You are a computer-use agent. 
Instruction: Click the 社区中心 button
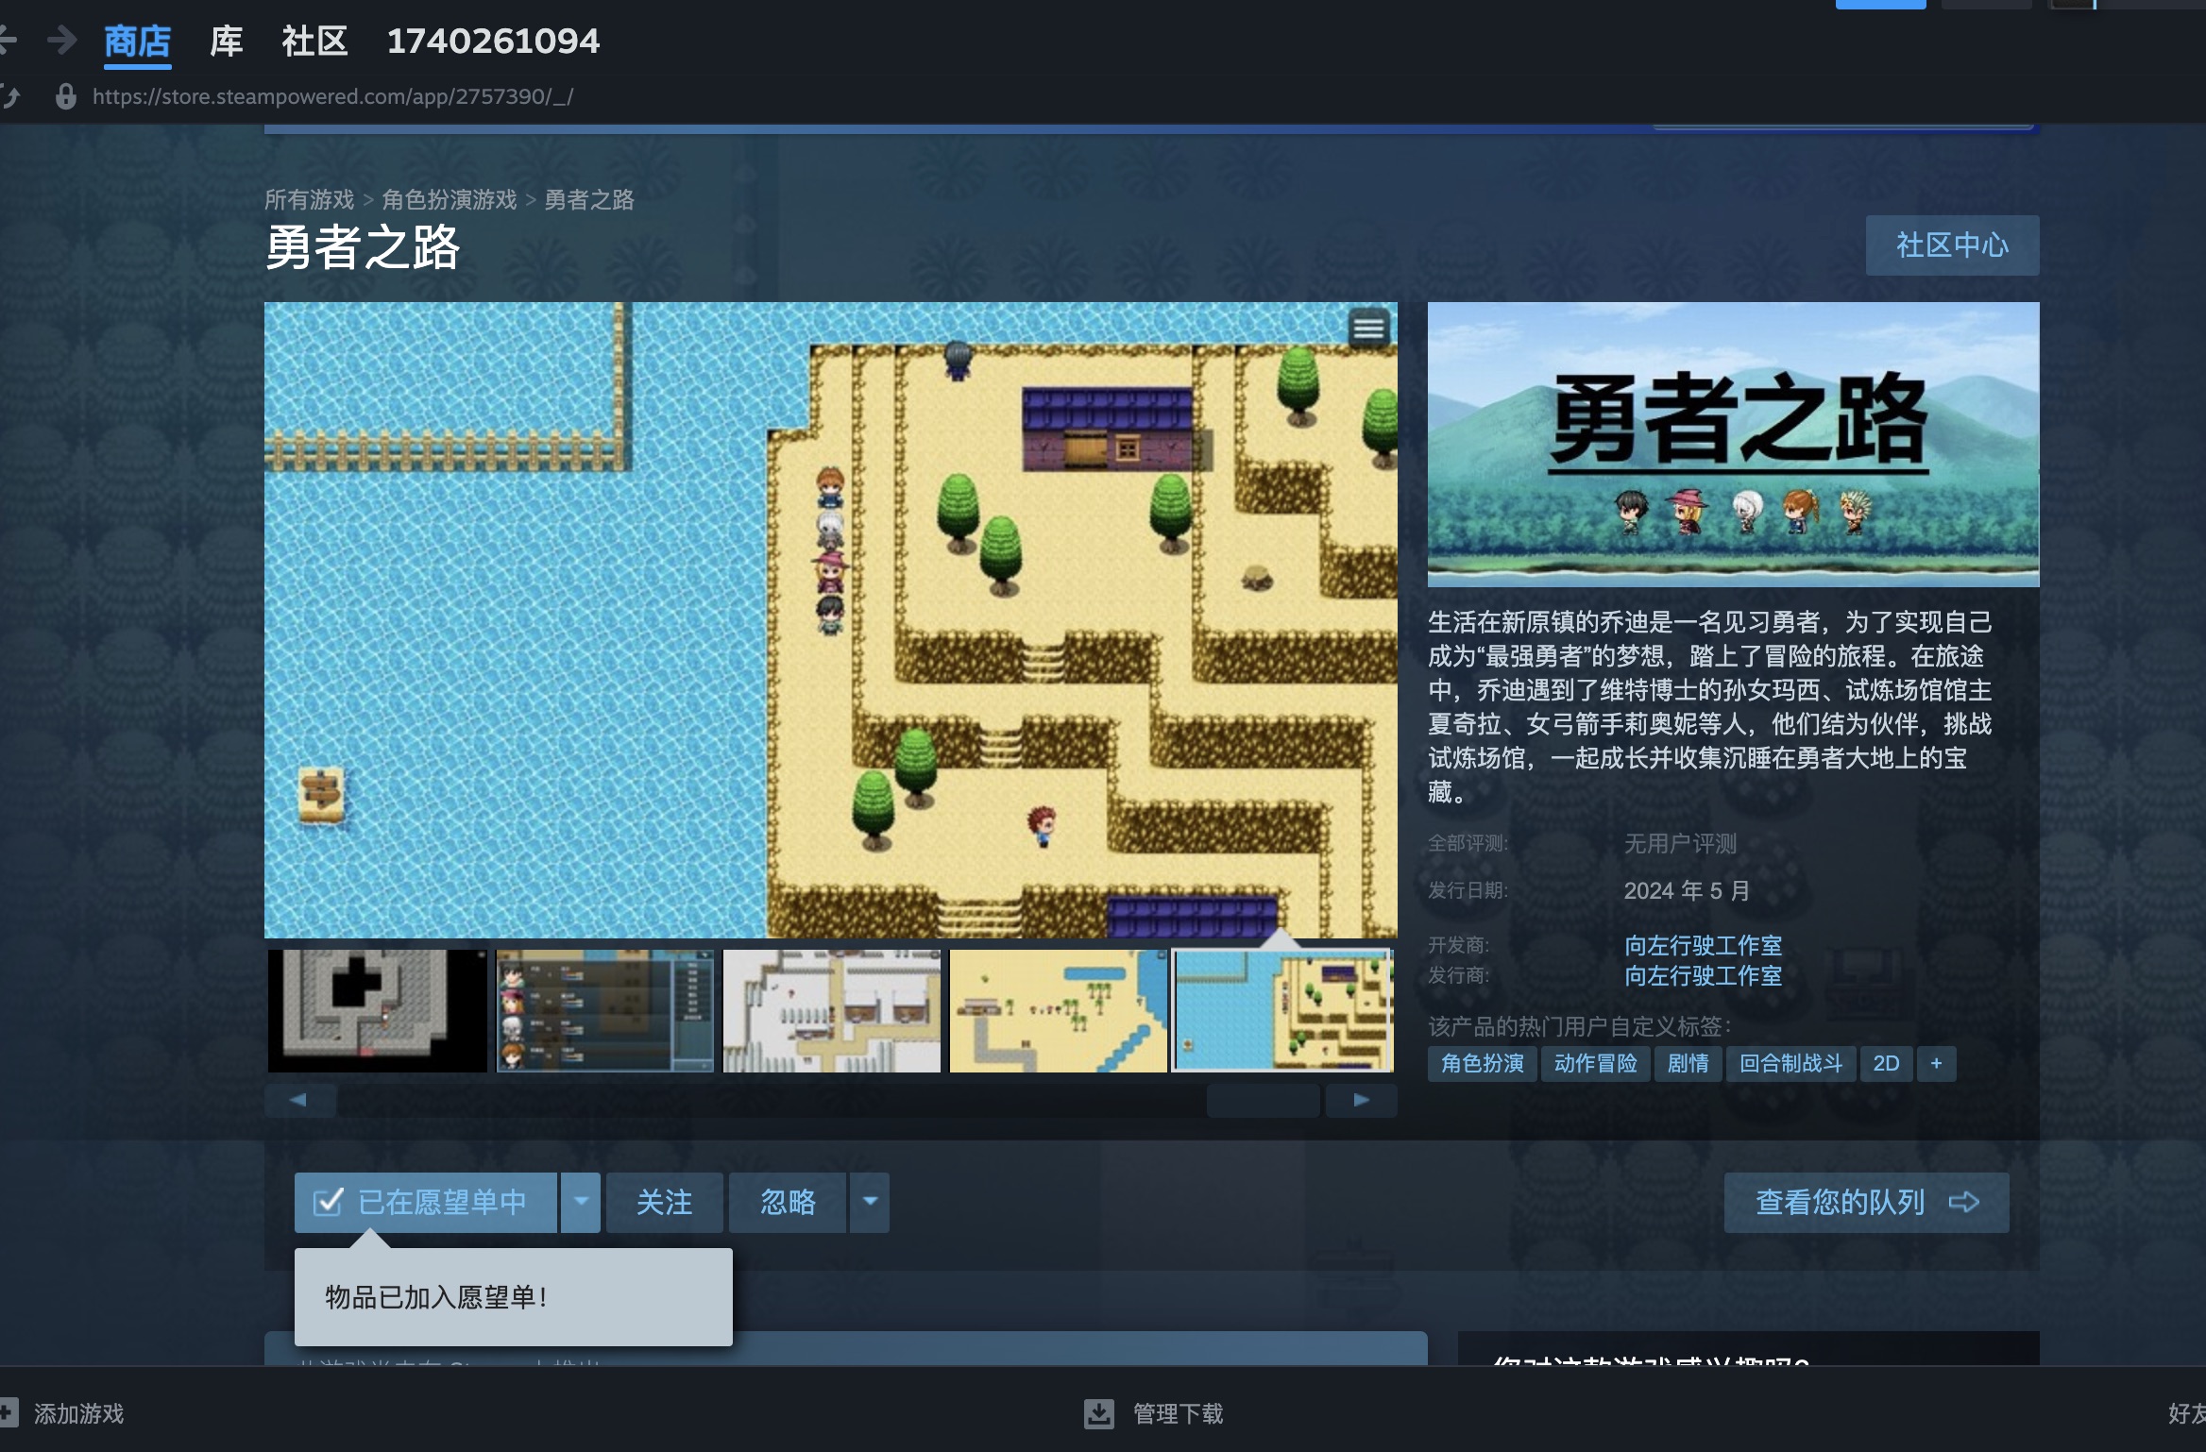[x=1952, y=245]
